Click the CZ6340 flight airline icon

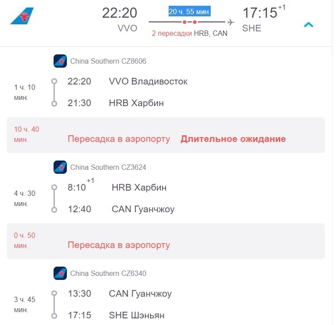tap(60, 273)
